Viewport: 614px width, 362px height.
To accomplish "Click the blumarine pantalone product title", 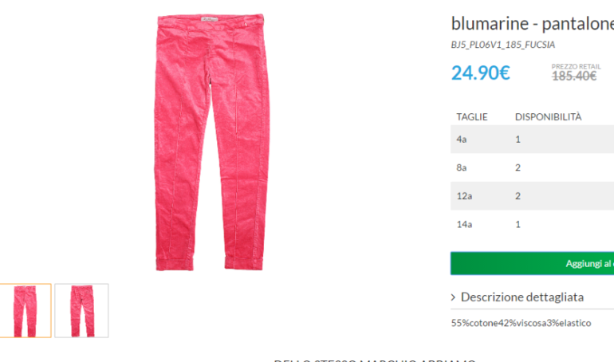I will coord(533,23).
